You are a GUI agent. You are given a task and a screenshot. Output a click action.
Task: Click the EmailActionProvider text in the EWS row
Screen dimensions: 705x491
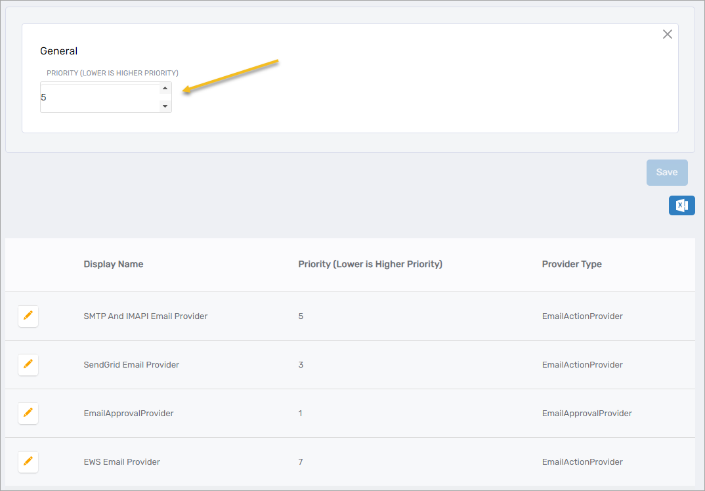[x=582, y=462]
